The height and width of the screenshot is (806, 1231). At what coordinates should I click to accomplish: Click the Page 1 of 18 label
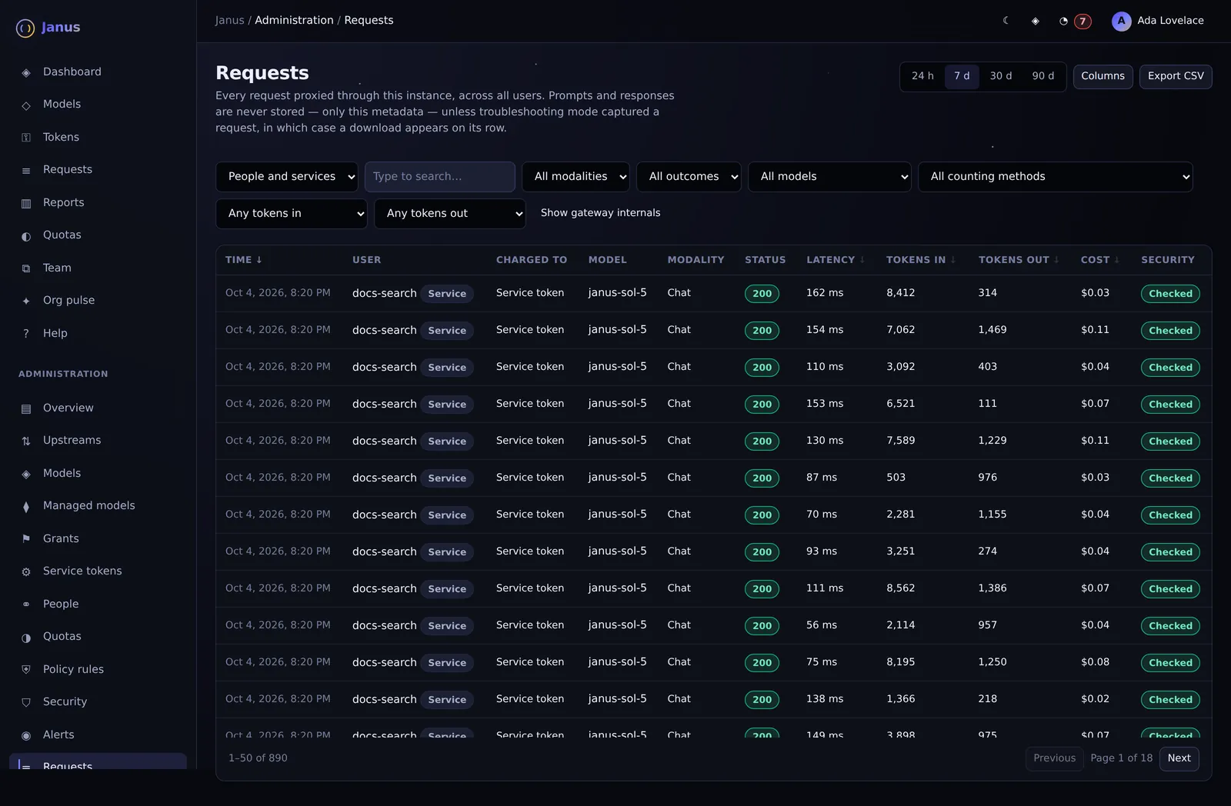coord(1121,758)
